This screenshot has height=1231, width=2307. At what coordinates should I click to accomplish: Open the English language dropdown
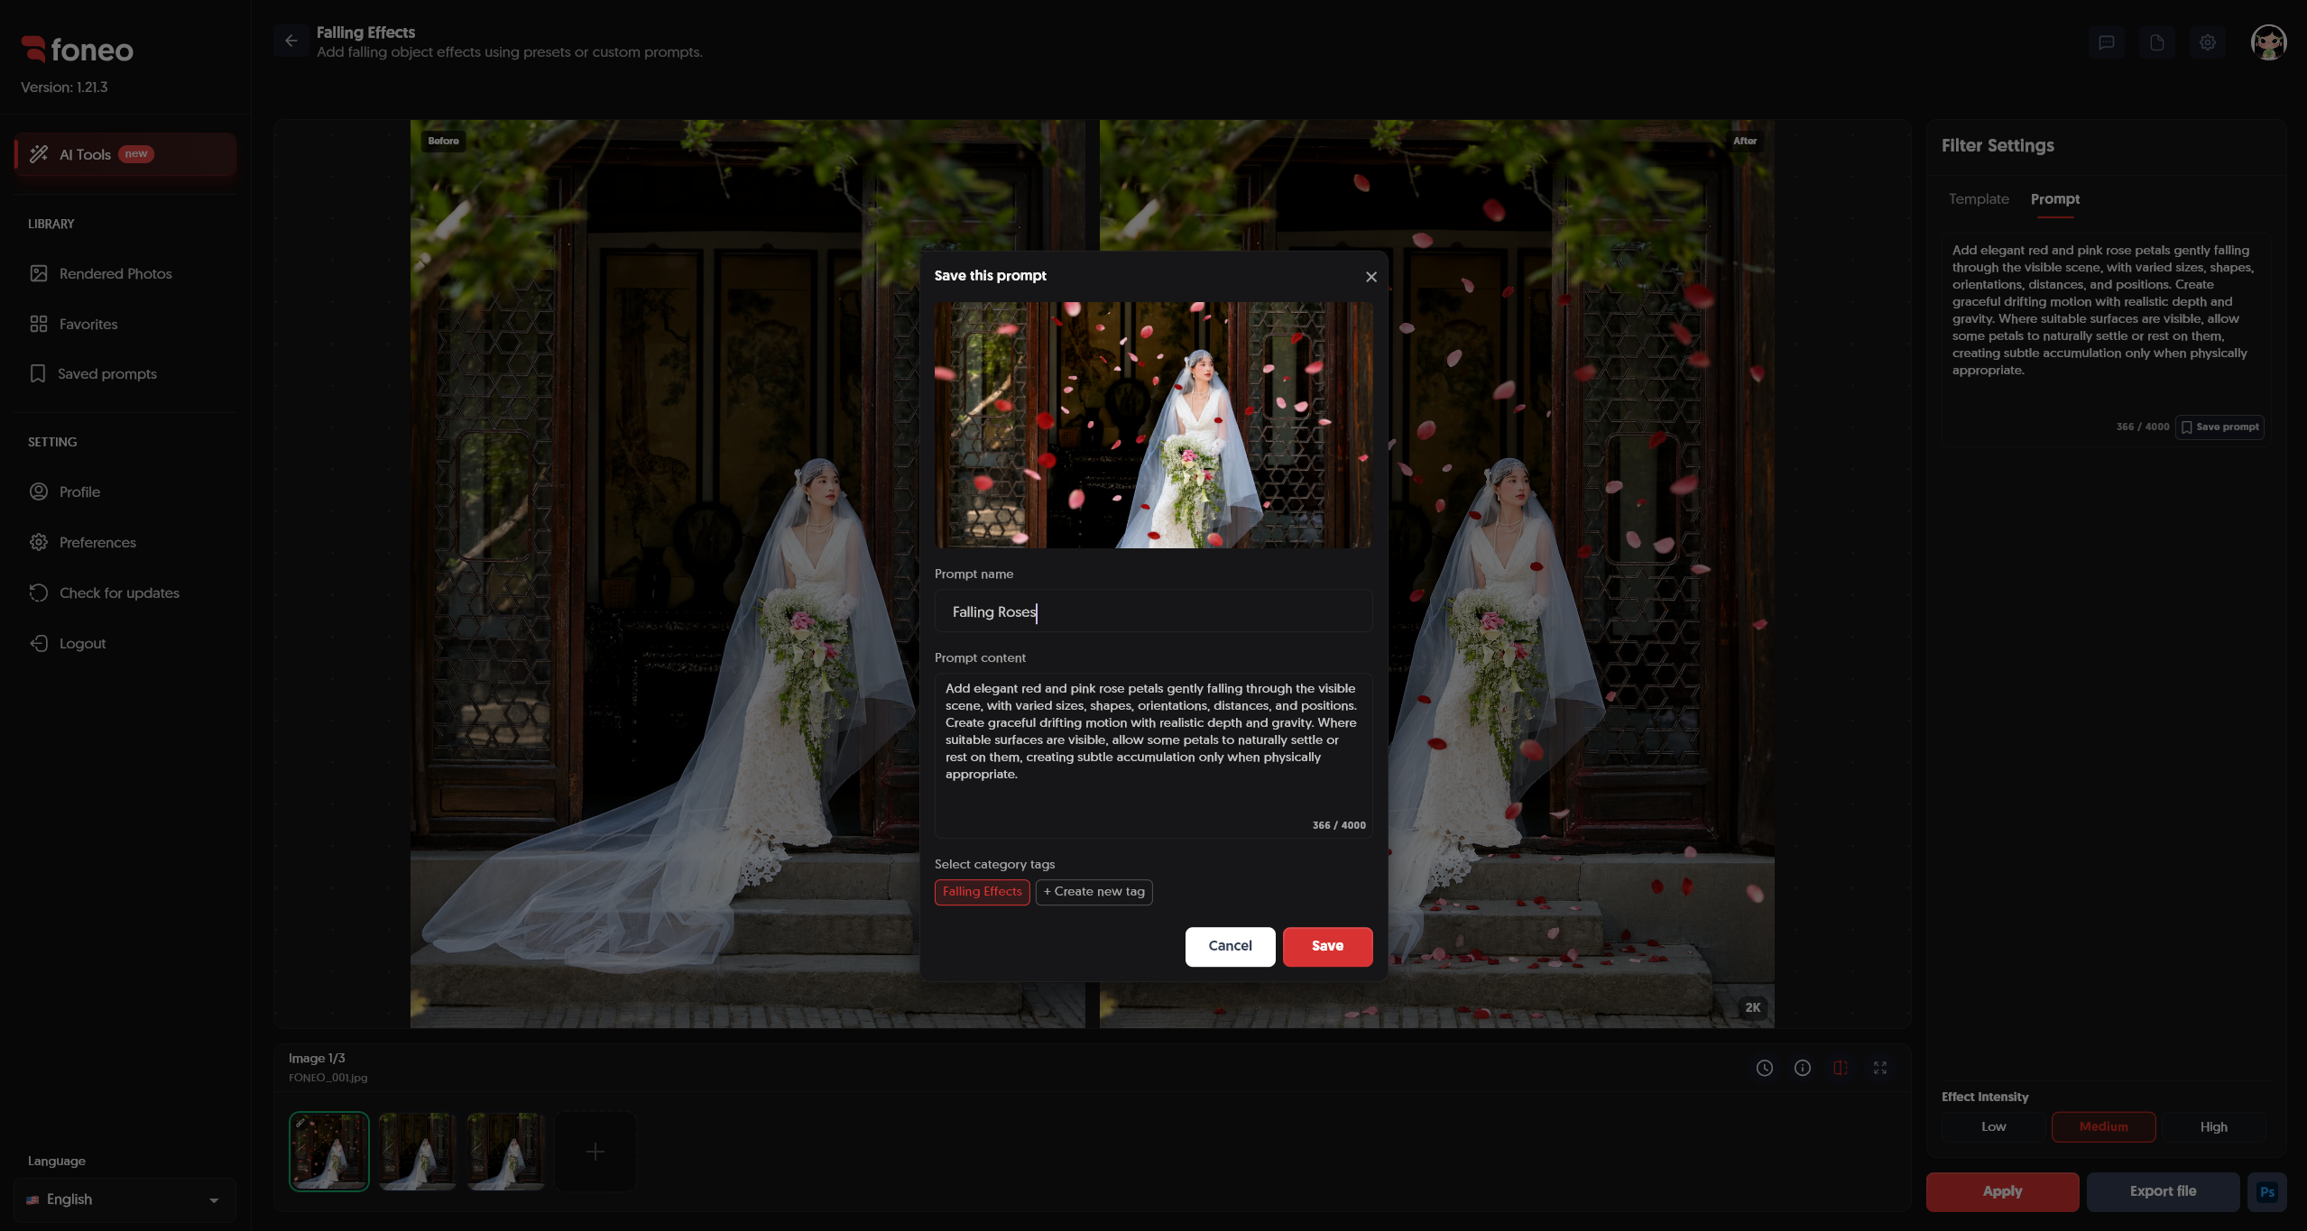coord(125,1199)
